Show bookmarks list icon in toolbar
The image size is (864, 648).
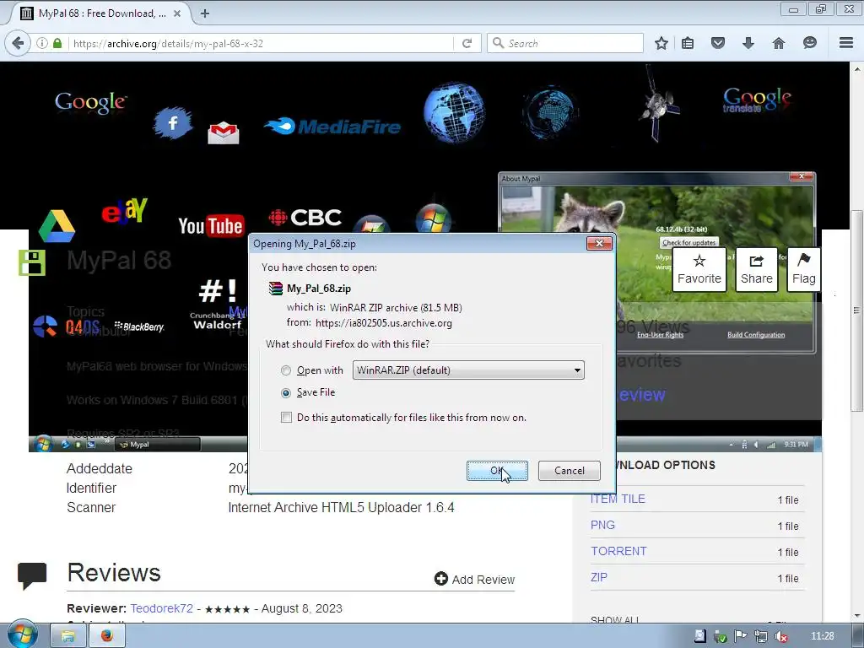pos(688,43)
